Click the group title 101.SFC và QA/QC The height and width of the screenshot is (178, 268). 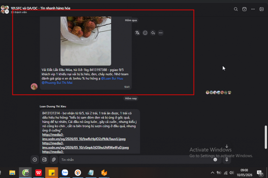pos(40,8)
